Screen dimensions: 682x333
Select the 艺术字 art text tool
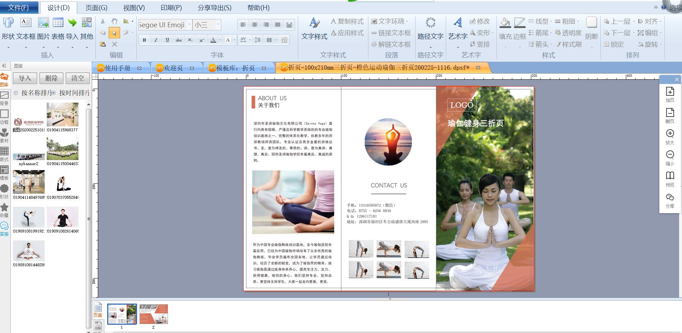pyautogui.click(x=458, y=23)
